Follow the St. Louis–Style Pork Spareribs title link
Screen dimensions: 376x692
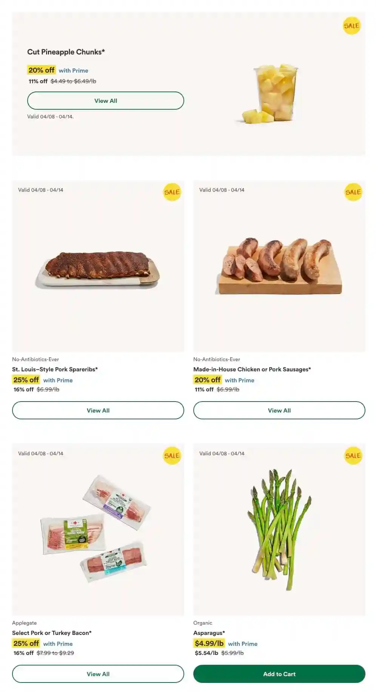pyautogui.click(x=55, y=369)
